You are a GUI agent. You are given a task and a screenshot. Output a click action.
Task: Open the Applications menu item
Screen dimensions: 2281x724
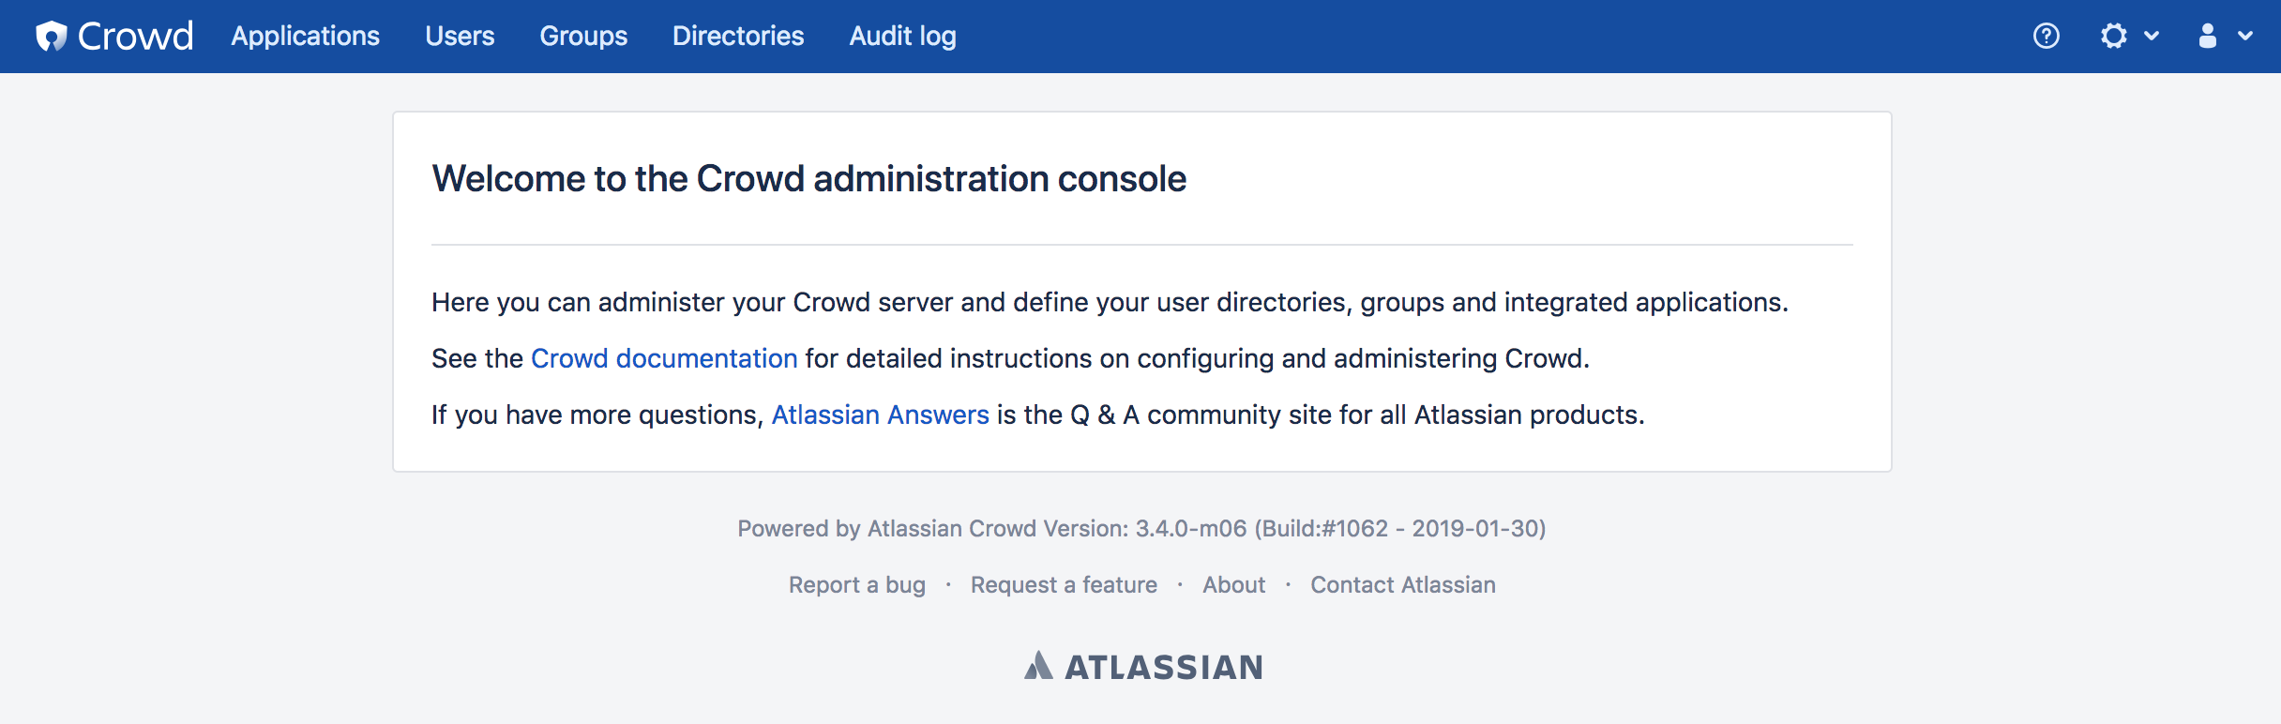coord(305,36)
